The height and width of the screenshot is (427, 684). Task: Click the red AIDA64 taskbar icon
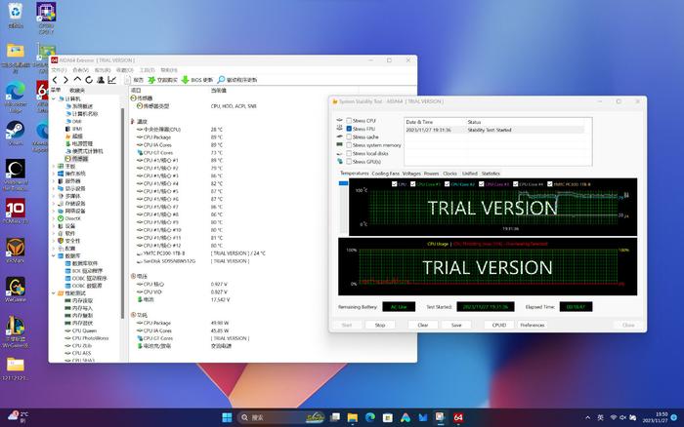458,417
